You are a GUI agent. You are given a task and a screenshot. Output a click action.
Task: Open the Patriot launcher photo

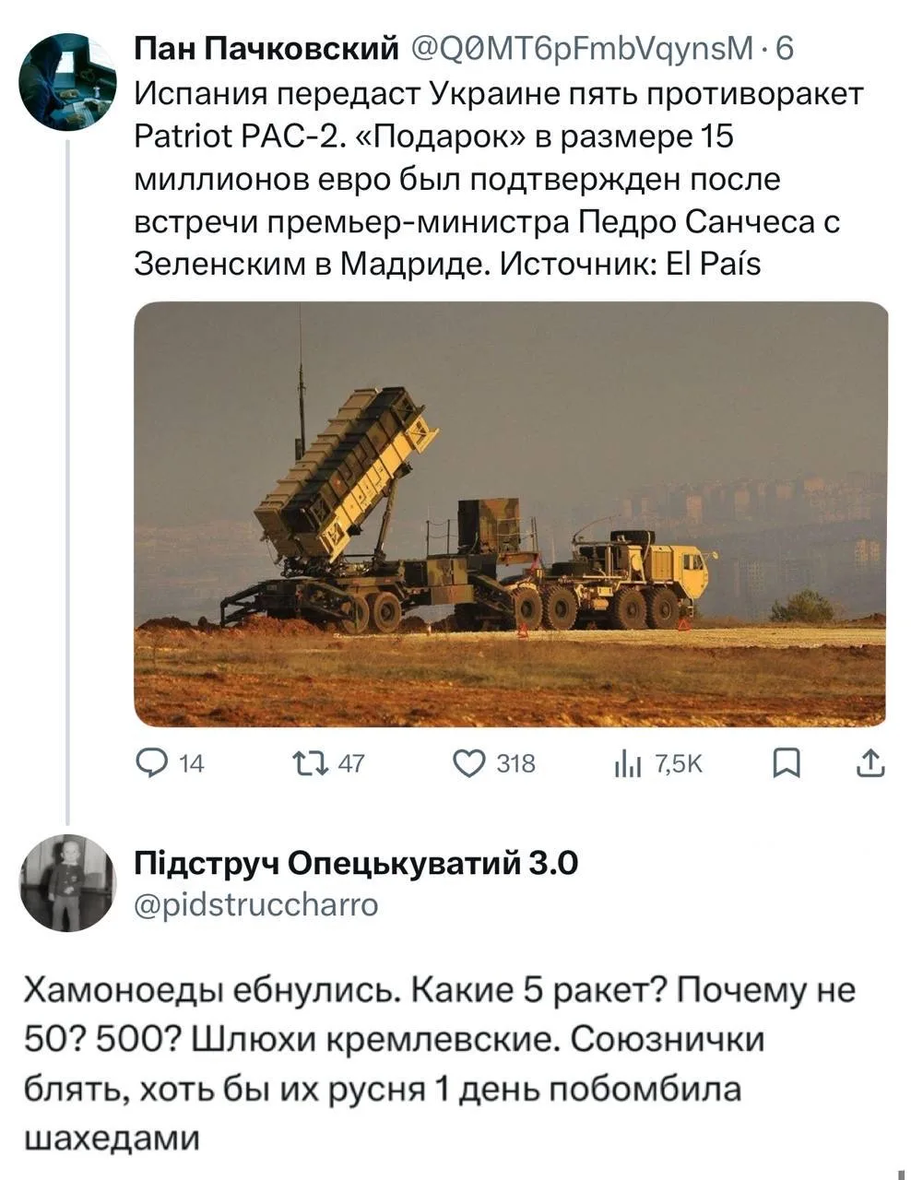coord(510,513)
